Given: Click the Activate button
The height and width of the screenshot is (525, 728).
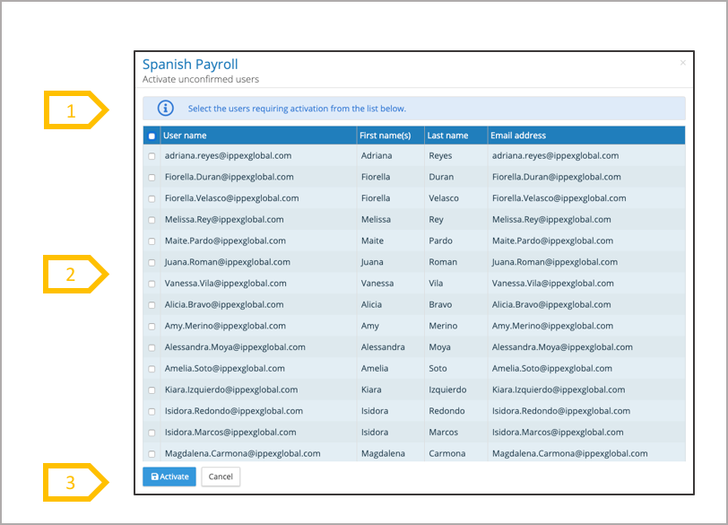Looking at the screenshot, I should tap(169, 477).
